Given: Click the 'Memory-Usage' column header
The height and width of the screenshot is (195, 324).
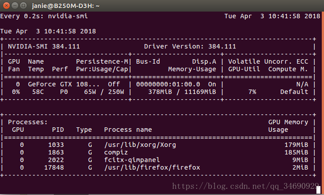Looking at the screenshot, I should (192, 69).
